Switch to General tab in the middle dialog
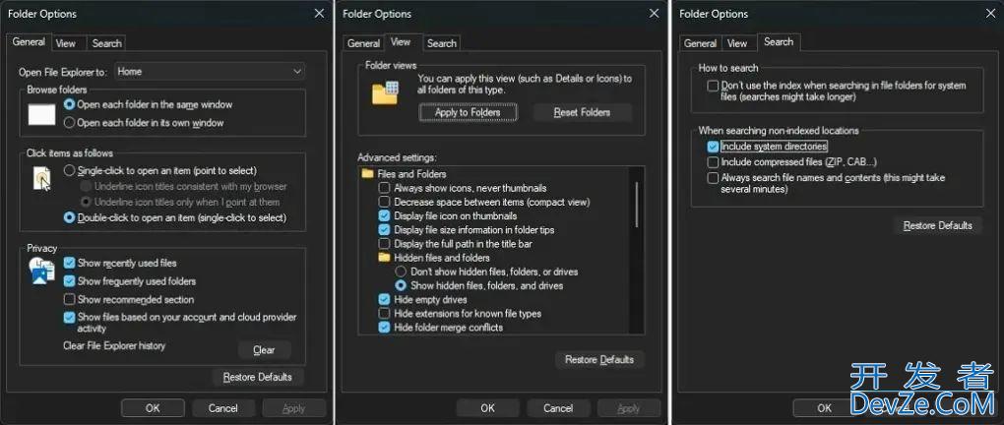The width and height of the screenshot is (1004, 425). [363, 43]
